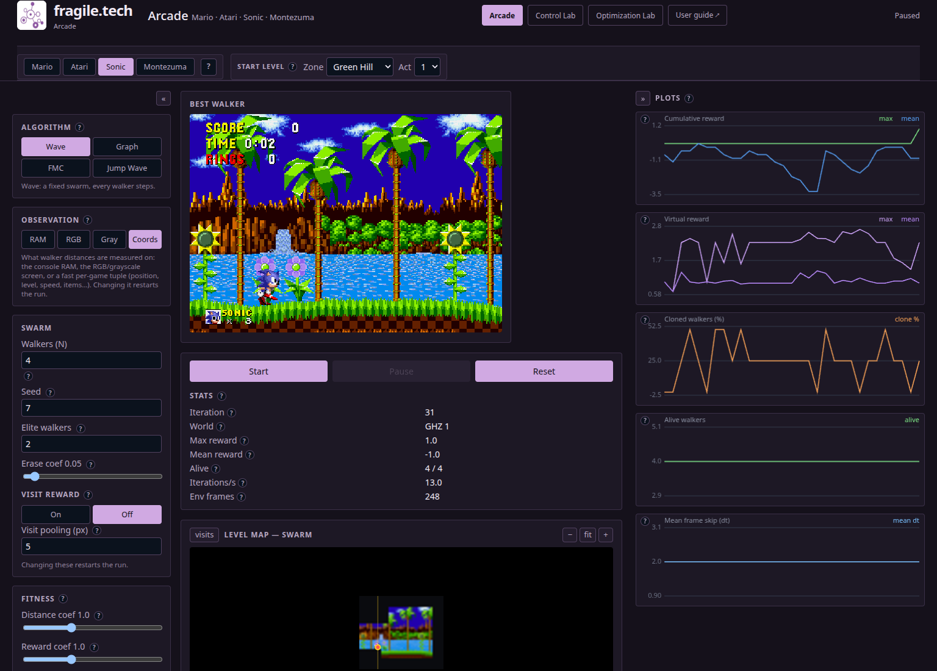Click Visit Reward help icon
This screenshot has height=671, width=937.
coord(88,495)
